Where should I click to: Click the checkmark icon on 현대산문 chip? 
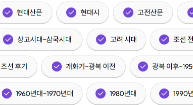click(7, 12)
